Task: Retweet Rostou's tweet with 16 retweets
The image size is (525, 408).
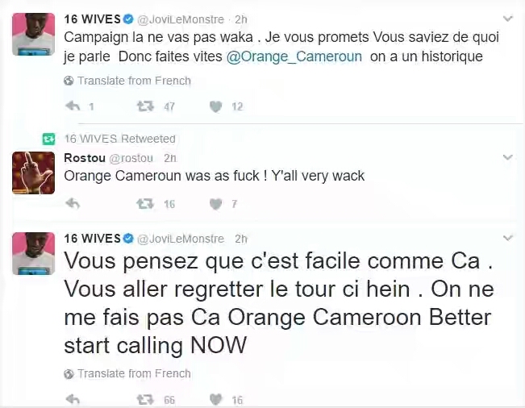Action: point(145,204)
